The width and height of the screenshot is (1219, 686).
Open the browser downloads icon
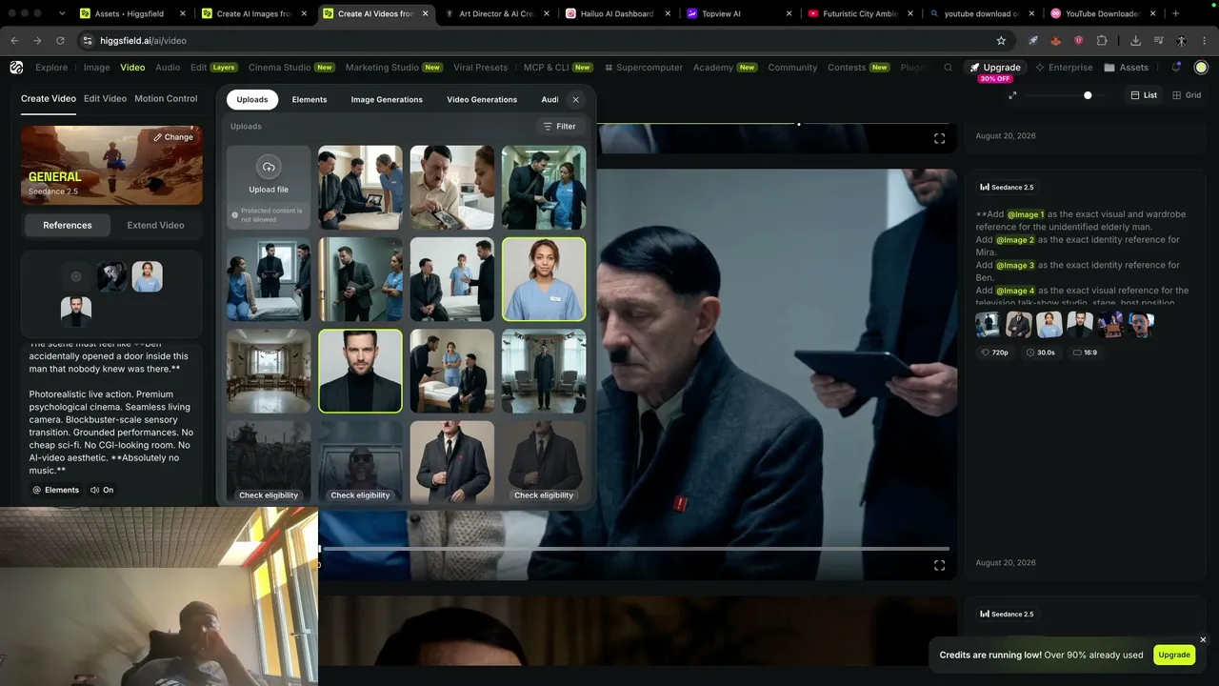(x=1135, y=41)
